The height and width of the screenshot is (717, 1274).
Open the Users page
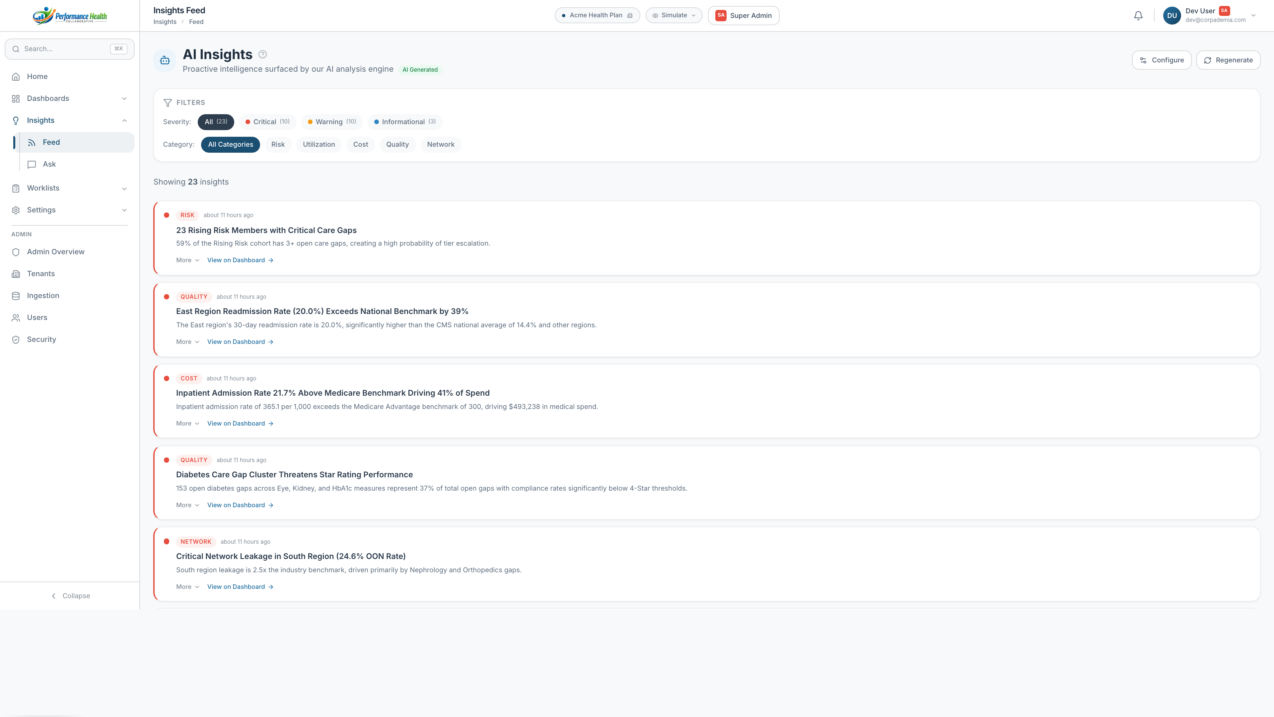pyautogui.click(x=70, y=318)
